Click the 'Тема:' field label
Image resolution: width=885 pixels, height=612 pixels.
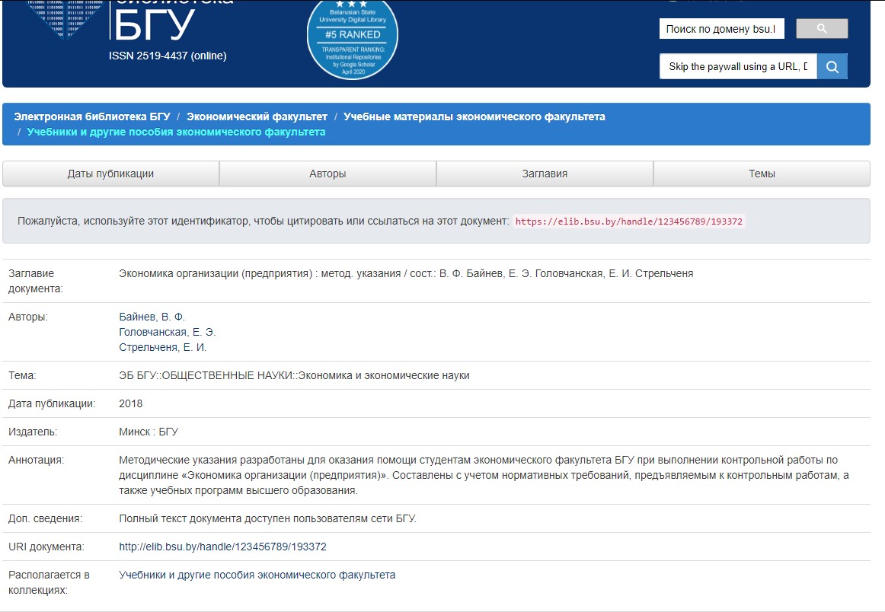pos(22,376)
